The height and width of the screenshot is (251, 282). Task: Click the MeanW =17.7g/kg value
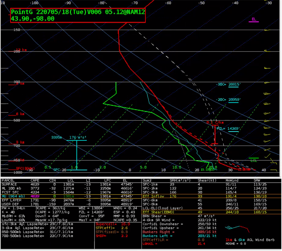[51, 220]
